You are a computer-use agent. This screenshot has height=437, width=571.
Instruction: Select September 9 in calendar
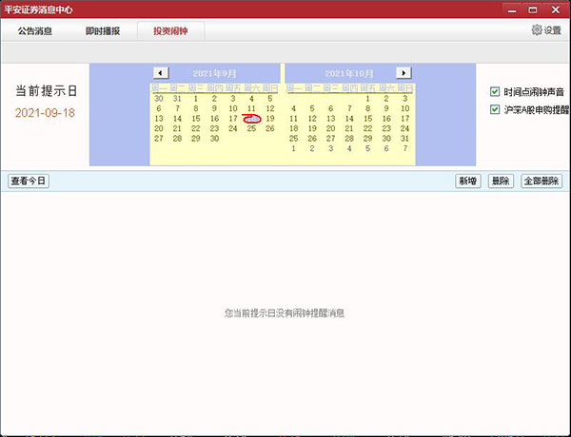pyautogui.click(x=214, y=108)
